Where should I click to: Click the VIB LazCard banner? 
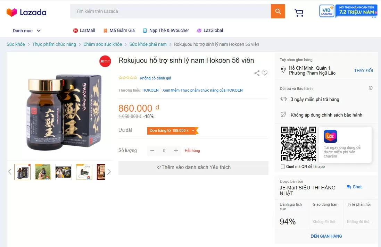click(348, 11)
